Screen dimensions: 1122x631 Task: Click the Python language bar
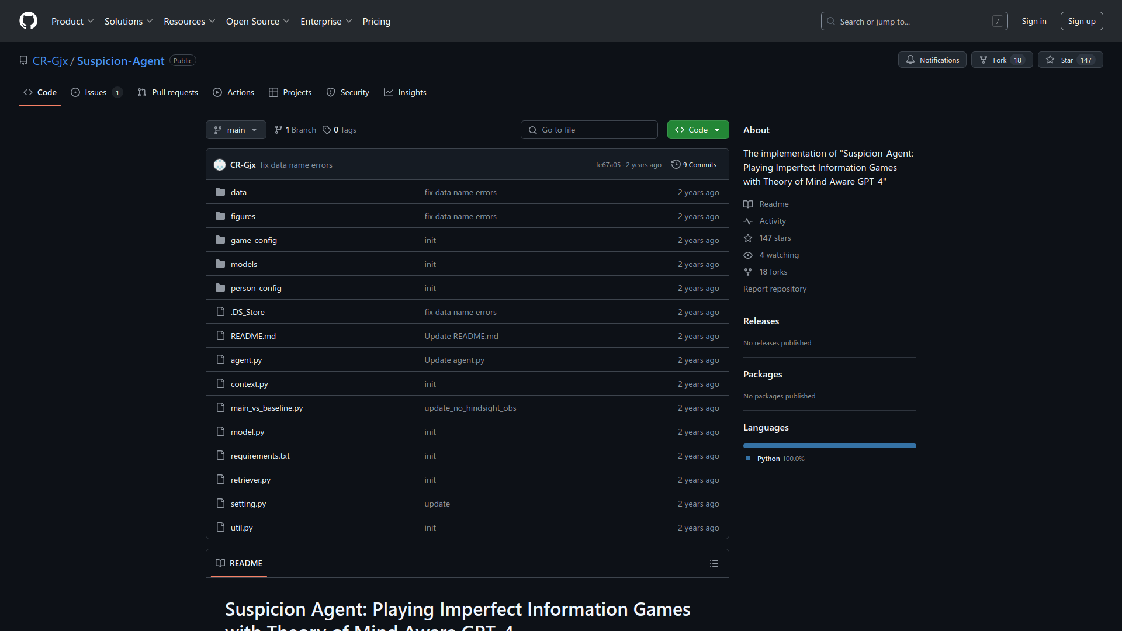coord(830,446)
